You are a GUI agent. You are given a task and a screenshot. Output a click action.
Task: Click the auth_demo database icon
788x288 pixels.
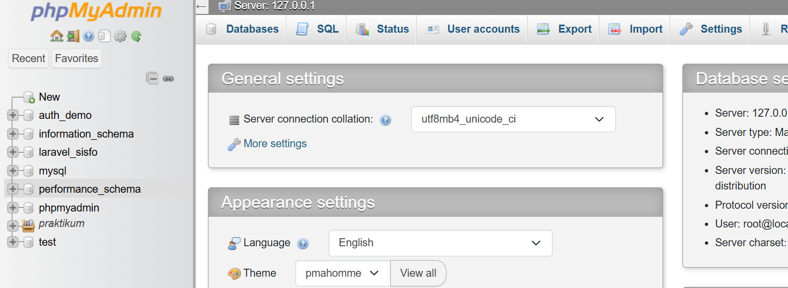point(28,116)
